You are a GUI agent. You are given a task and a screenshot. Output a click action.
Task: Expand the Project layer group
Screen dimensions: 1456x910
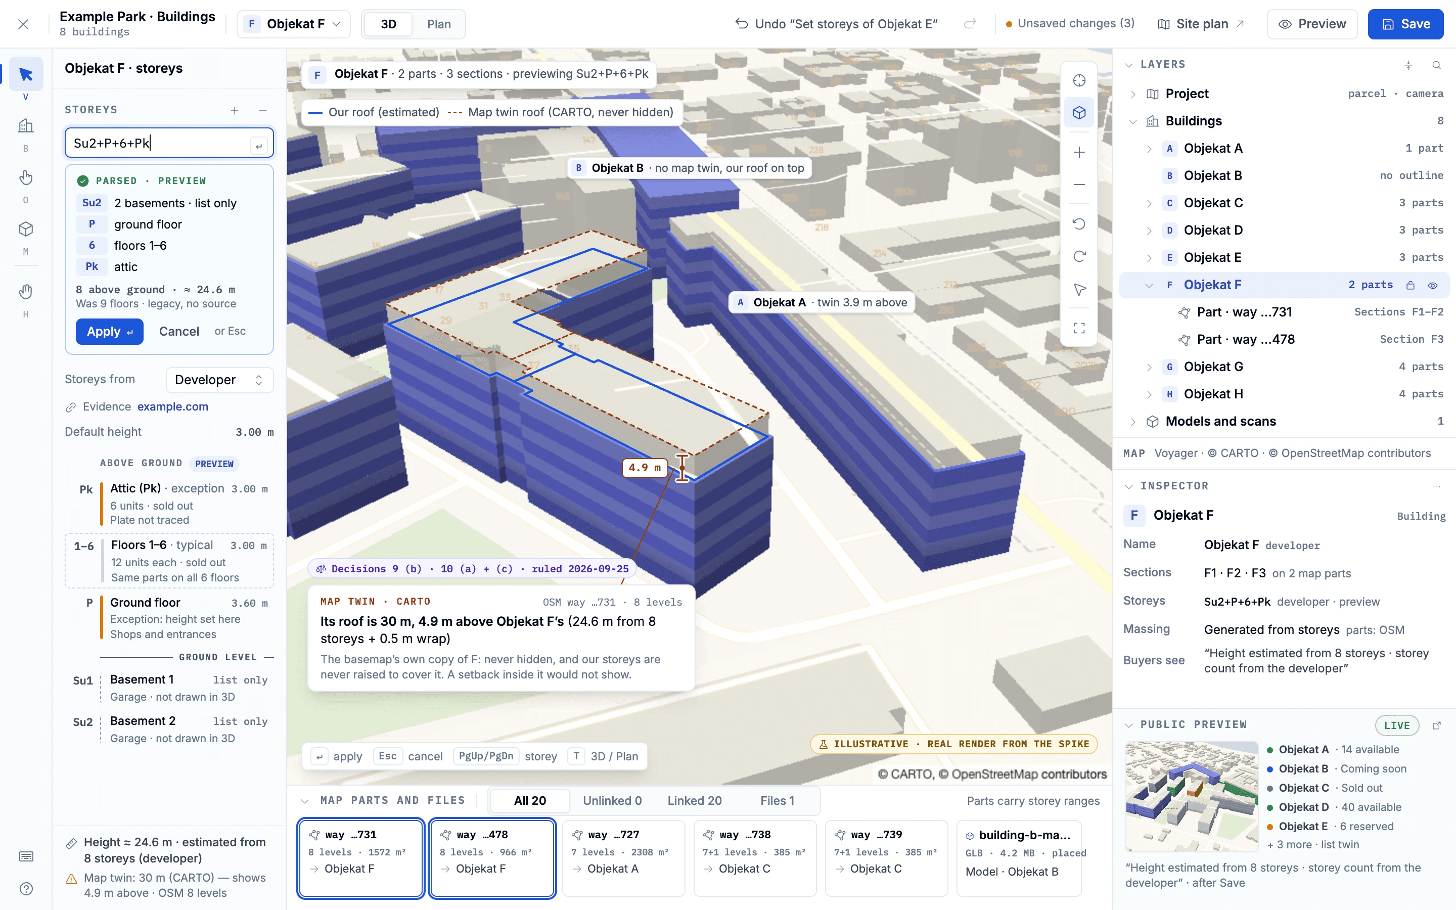1133,94
